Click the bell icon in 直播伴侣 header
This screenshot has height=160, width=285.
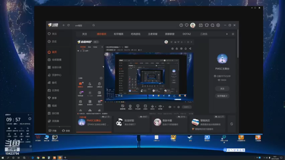186,49
